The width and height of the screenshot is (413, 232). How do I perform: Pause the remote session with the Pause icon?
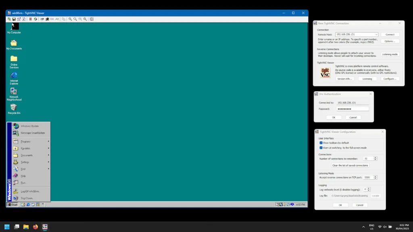tap(30, 19)
